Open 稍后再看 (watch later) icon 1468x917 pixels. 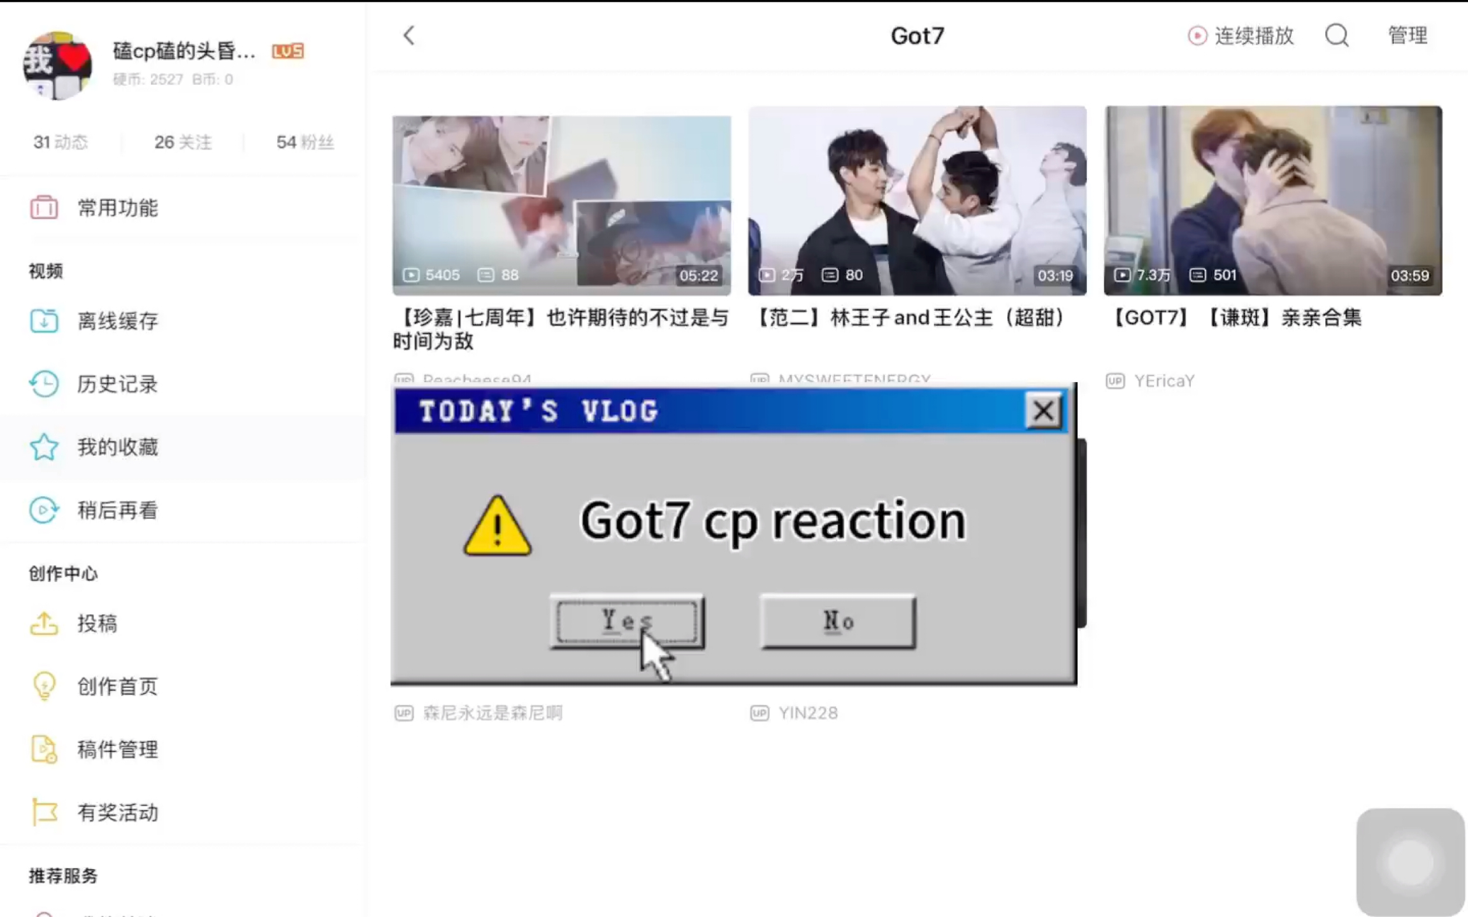43,510
